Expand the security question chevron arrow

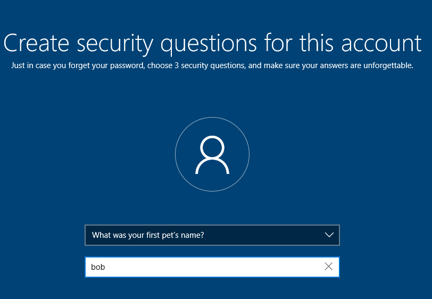[329, 235]
